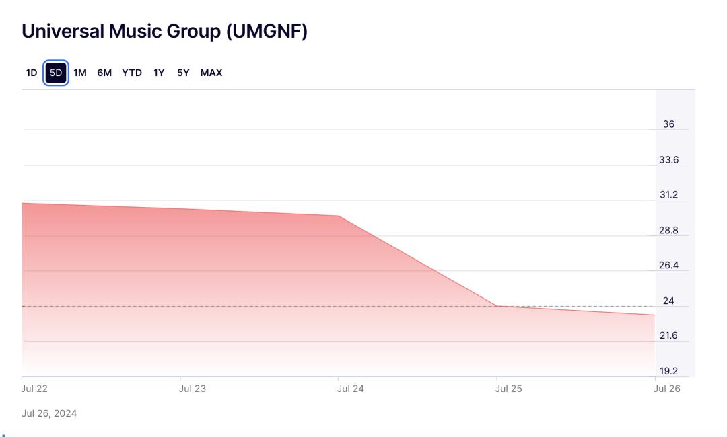The height and width of the screenshot is (437, 727).
Task: Select the highlighted 5D range button
Action: pos(56,73)
